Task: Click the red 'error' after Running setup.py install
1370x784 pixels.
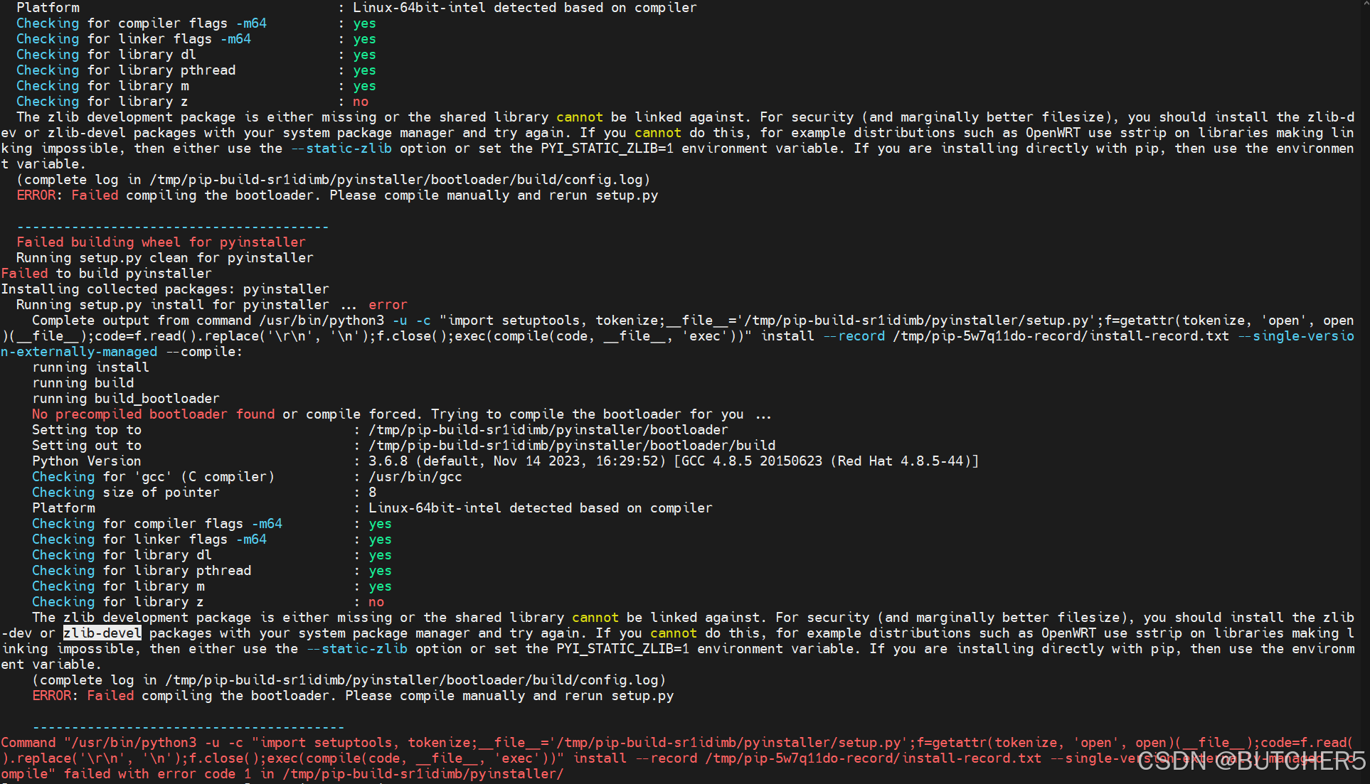Action: click(x=388, y=305)
